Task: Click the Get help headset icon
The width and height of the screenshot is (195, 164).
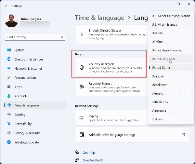Action: (x=77, y=152)
